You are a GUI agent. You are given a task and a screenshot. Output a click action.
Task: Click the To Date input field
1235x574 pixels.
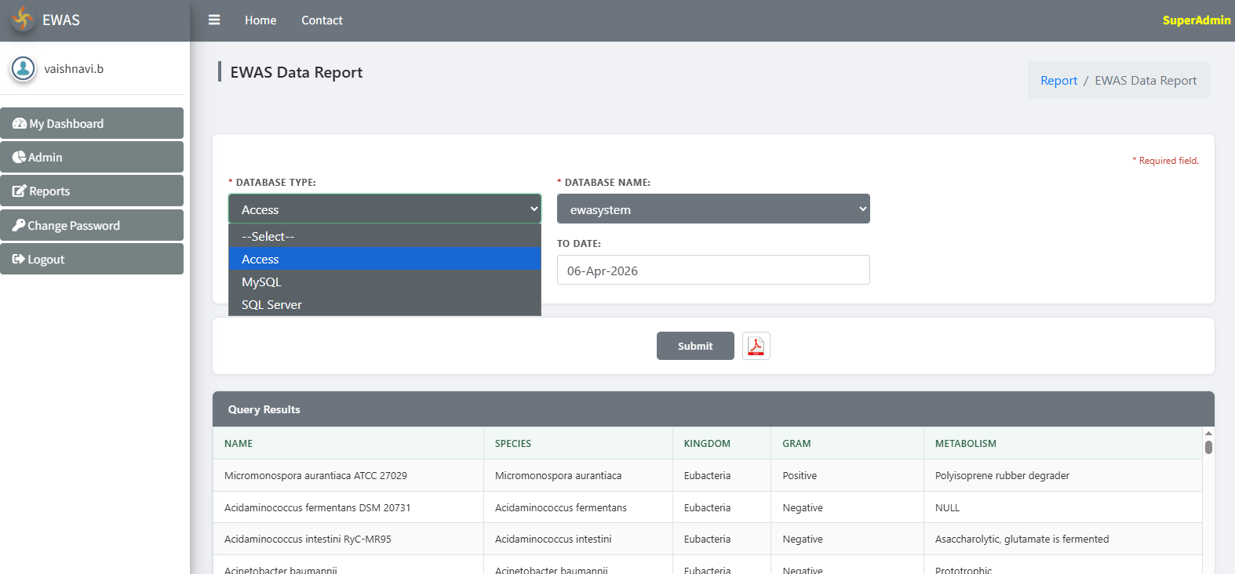pyautogui.click(x=712, y=271)
